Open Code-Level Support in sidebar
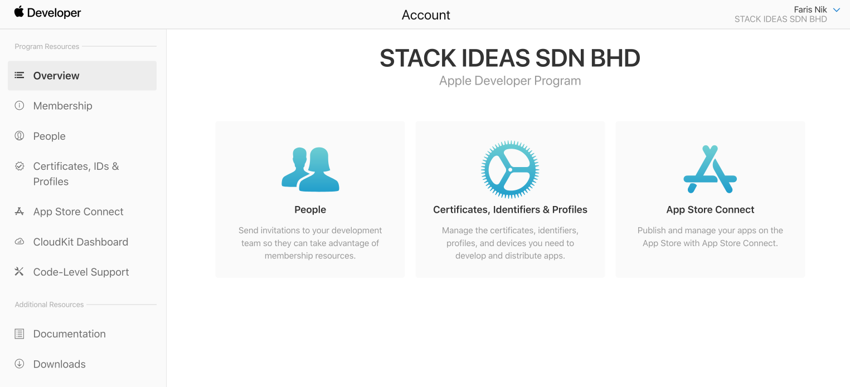 tap(81, 272)
